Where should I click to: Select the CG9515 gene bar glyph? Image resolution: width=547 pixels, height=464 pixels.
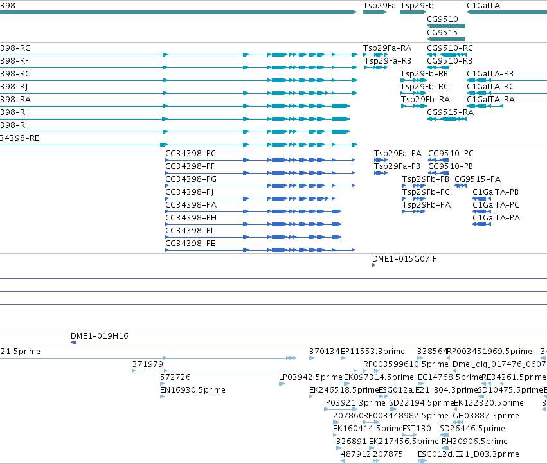446,39
